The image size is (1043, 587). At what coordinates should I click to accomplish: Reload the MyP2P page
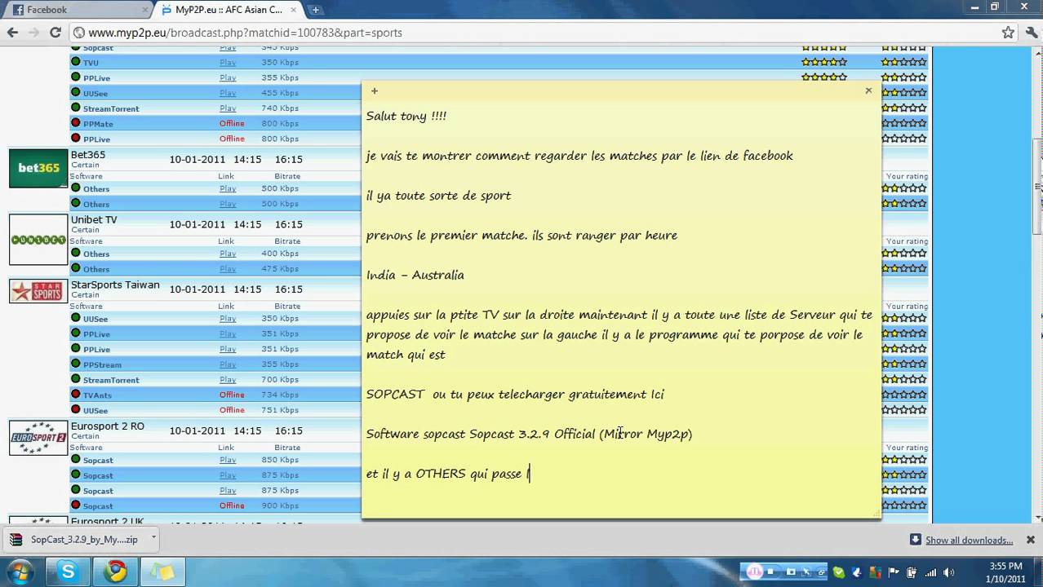55,33
